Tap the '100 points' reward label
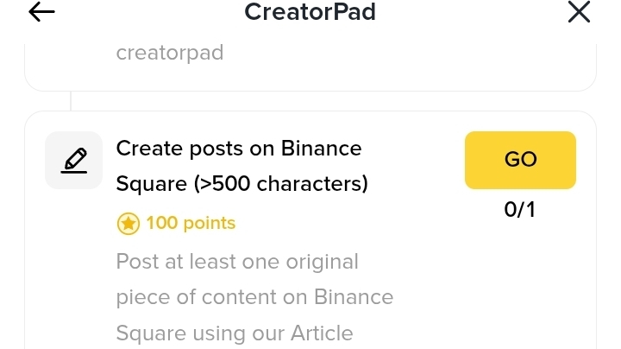The image size is (621, 349). [191, 223]
